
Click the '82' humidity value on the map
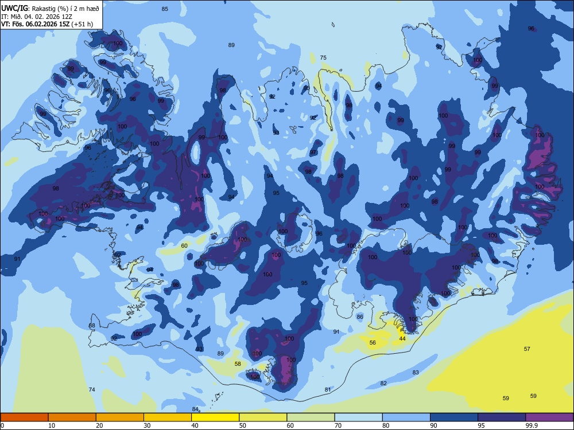coord(383,383)
